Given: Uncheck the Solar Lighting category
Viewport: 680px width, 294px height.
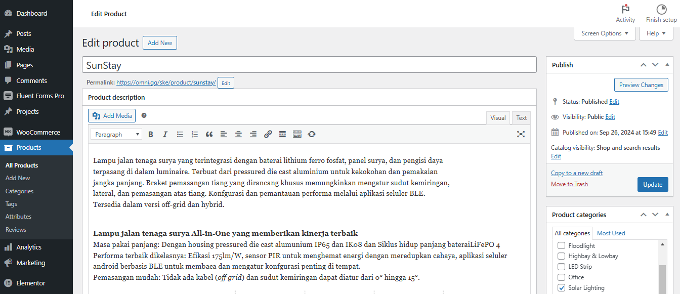Looking at the screenshot, I should (x=561, y=287).
